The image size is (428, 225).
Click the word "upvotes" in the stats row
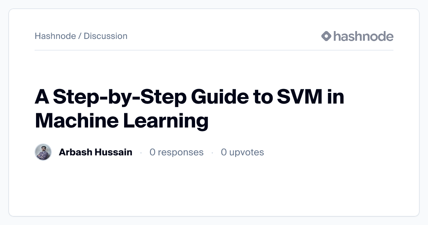(246, 152)
